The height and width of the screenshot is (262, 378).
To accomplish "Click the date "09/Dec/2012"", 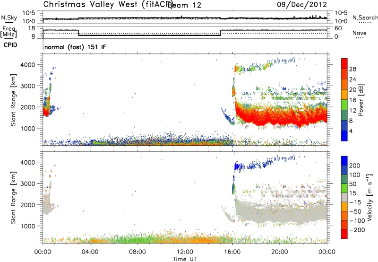I will click(302, 5).
